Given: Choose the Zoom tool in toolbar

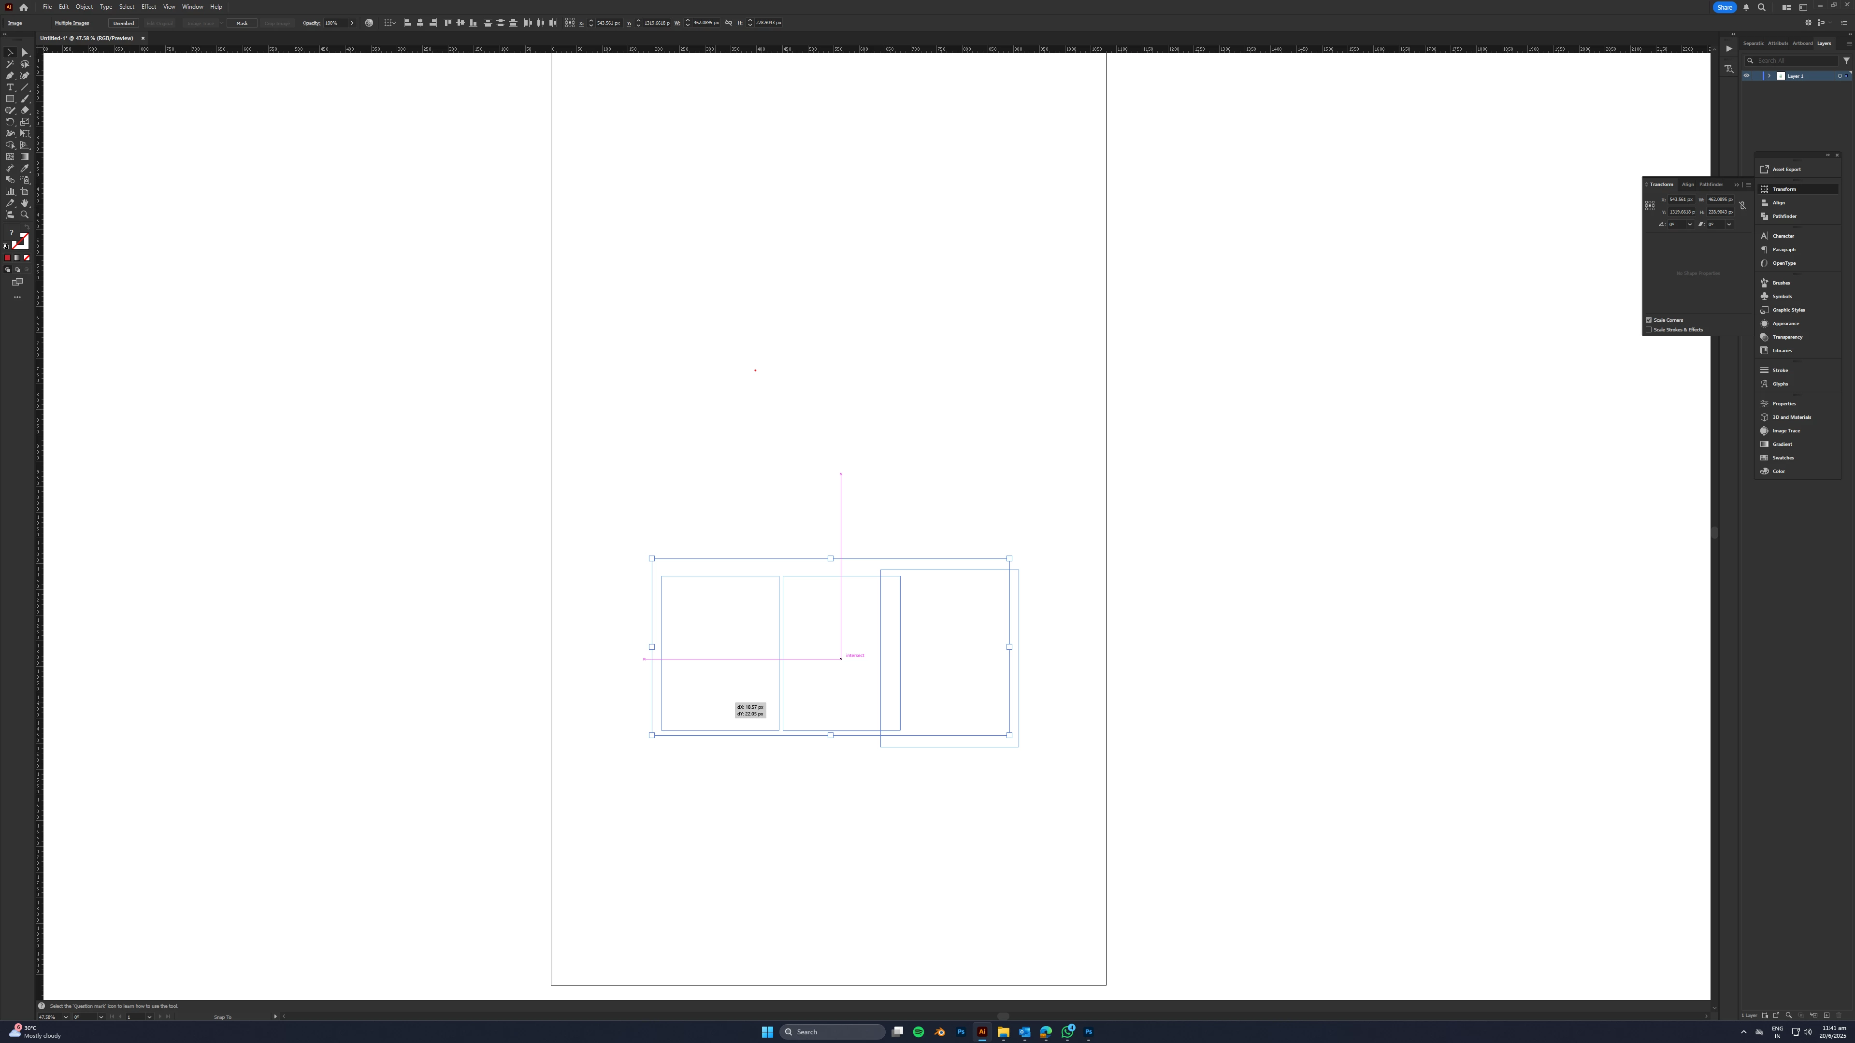Looking at the screenshot, I should [x=25, y=214].
